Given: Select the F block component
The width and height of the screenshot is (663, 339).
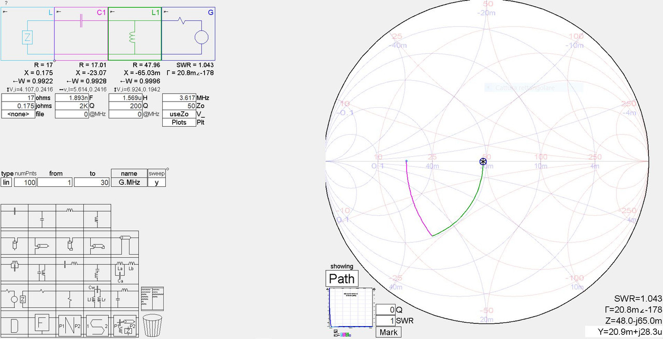Looking at the screenshot, I should coord(42,325).
